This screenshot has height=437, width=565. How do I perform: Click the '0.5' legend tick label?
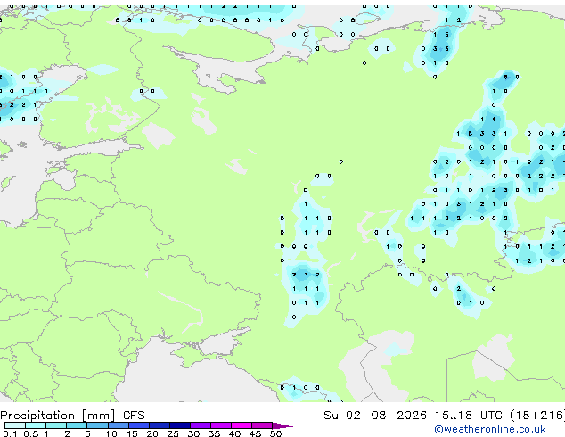[x=31, y=433]
